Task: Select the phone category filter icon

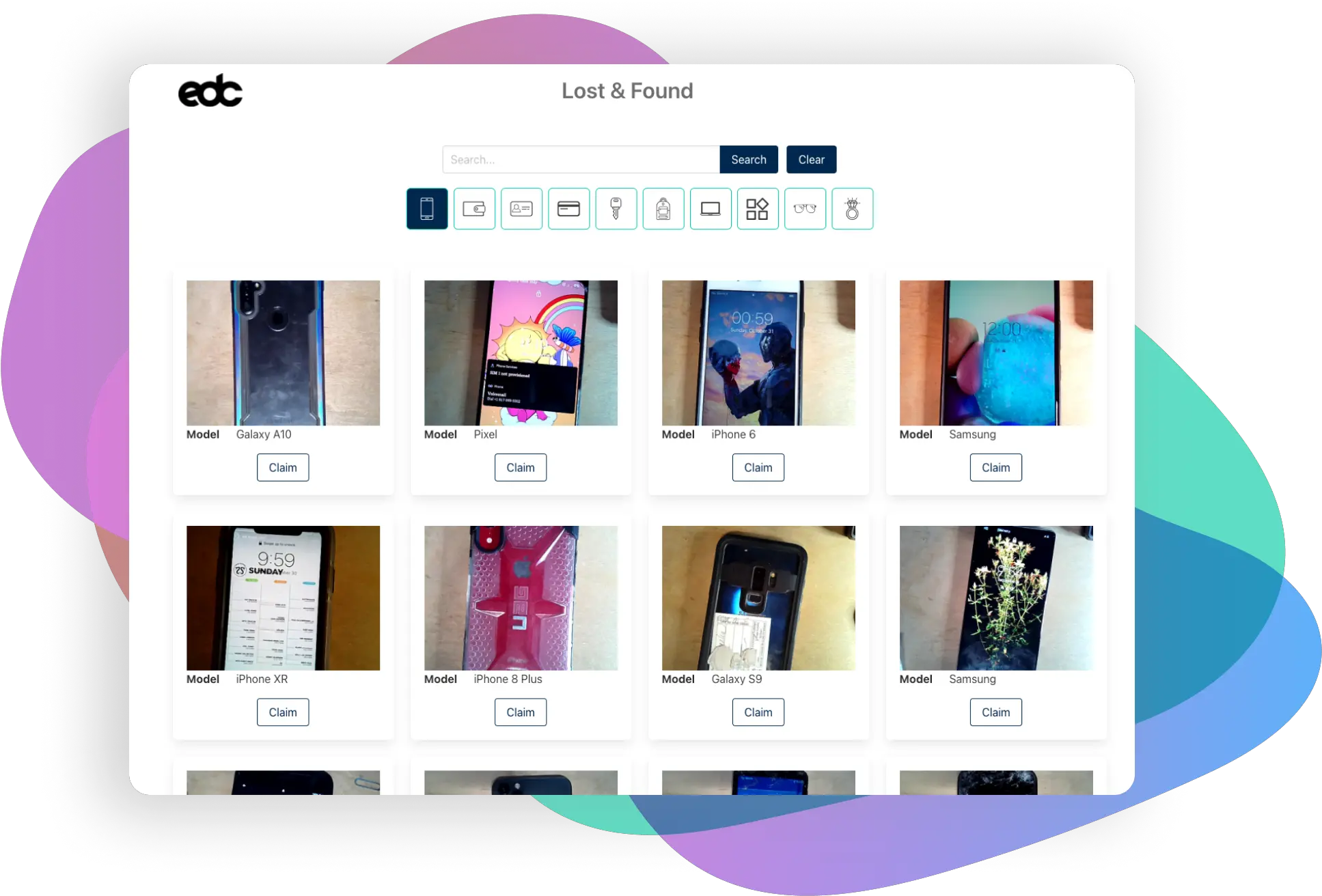Action: 426,208
